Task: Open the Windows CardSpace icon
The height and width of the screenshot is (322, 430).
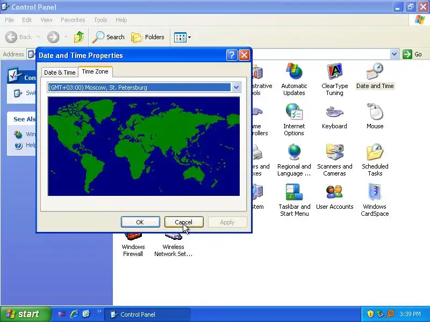Action: pos(375,200)
